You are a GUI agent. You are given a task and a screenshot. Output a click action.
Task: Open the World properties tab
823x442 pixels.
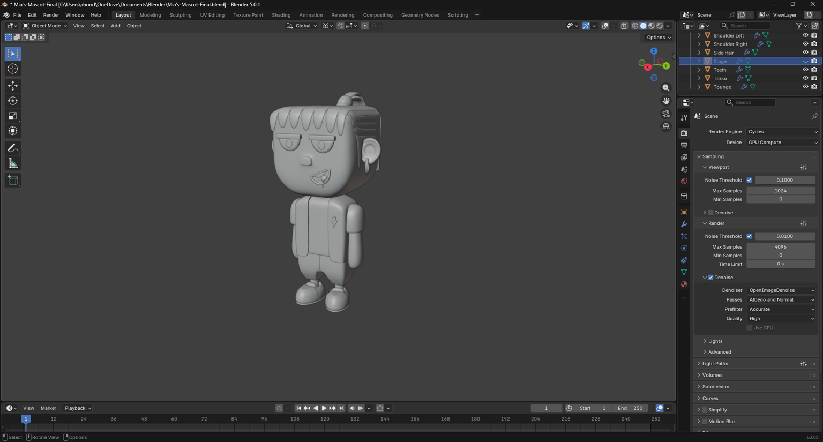(684, 182)
